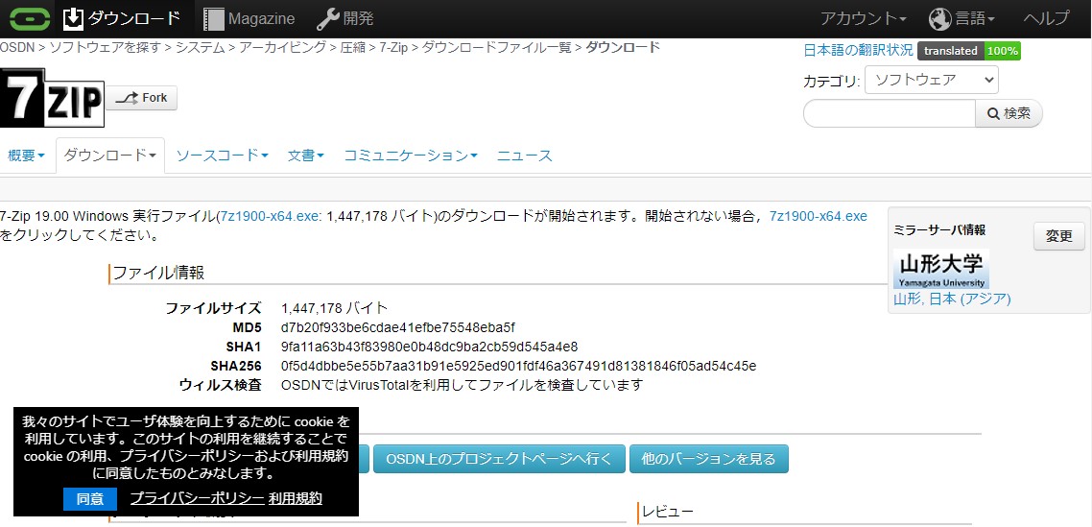Expand the アカウント menu
The image size is (1092, 527).
tap(864, 19)
